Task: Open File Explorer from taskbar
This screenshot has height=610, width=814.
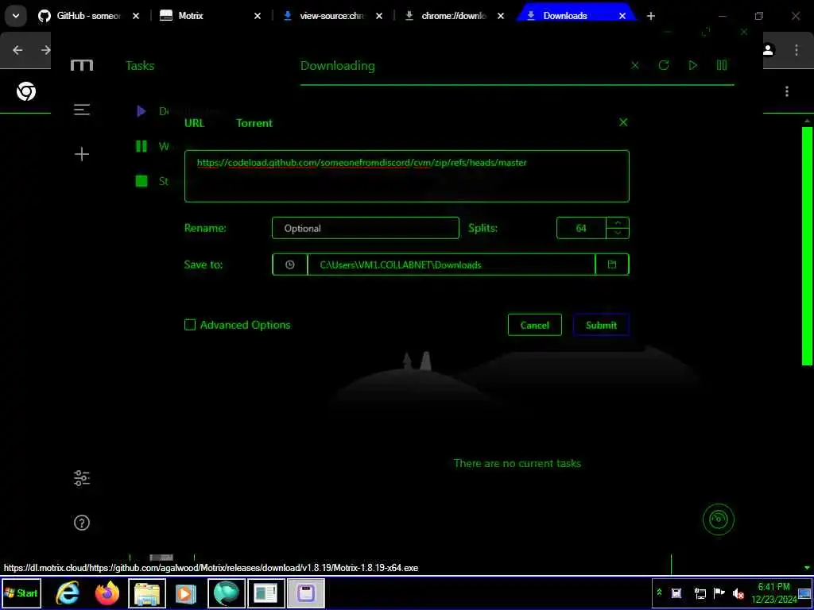Action: 147,593
